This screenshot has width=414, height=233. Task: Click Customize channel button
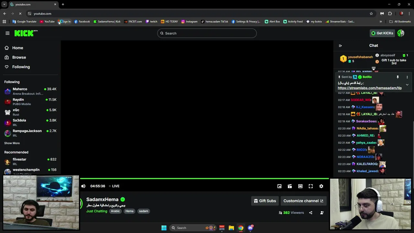303,201
